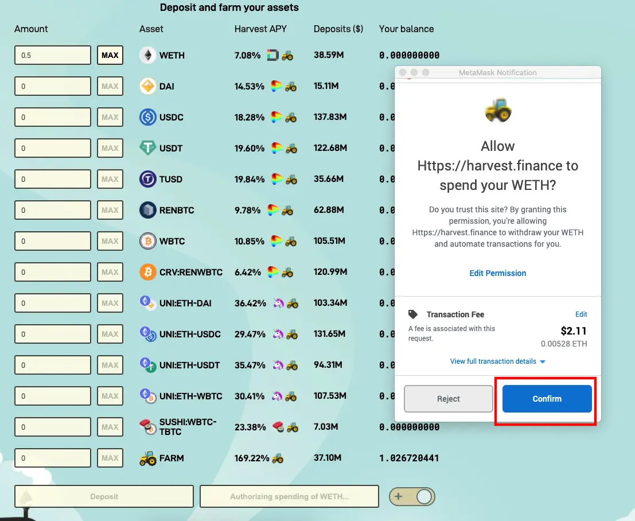635x521 pixels.
Task: Focus the UNI:ETH-WBTC amount input field
Action: tap(53, 396)
